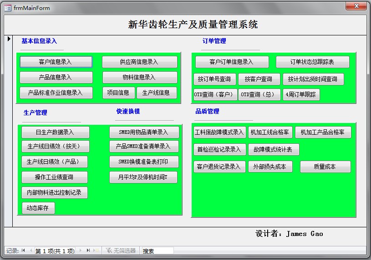This screenshot has height=260, width=371.
Task: Click OTD查询（客户） button
Action: coord(215,95)
